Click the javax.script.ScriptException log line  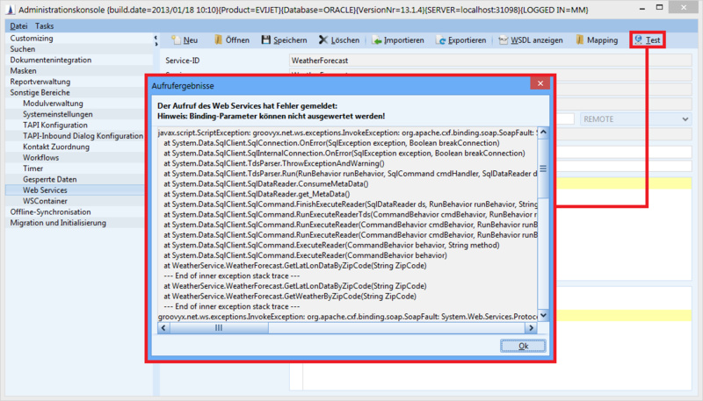(347, 132)
